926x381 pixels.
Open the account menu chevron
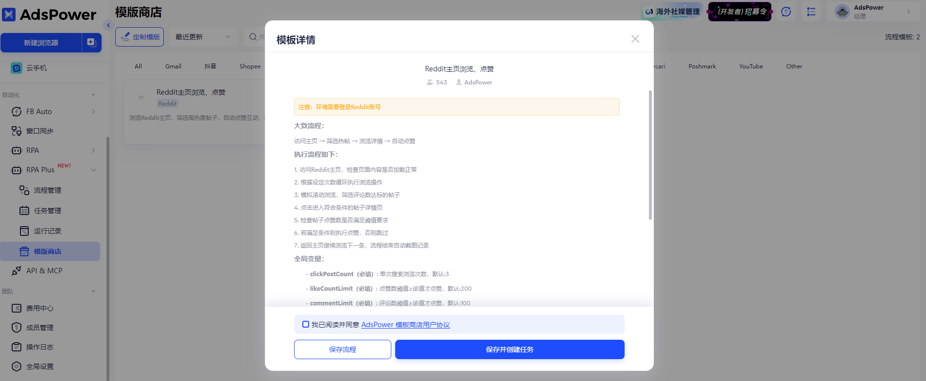pyautogui.click(x=909, y=12)
